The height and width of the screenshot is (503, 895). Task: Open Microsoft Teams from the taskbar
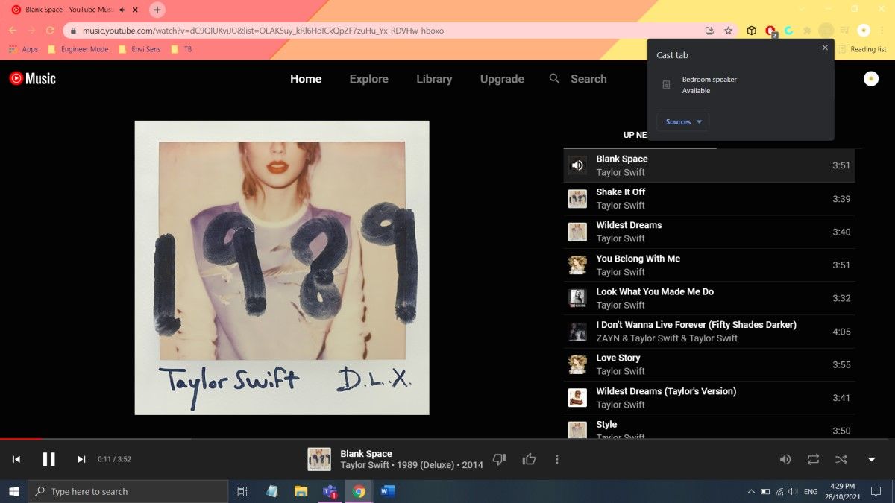pyautogui.click(x=330, y=491)
